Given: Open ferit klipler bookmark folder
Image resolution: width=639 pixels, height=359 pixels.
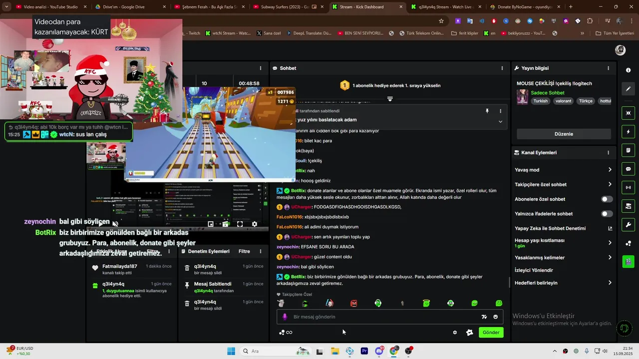Looking at the screenshot, I should 464,33.
